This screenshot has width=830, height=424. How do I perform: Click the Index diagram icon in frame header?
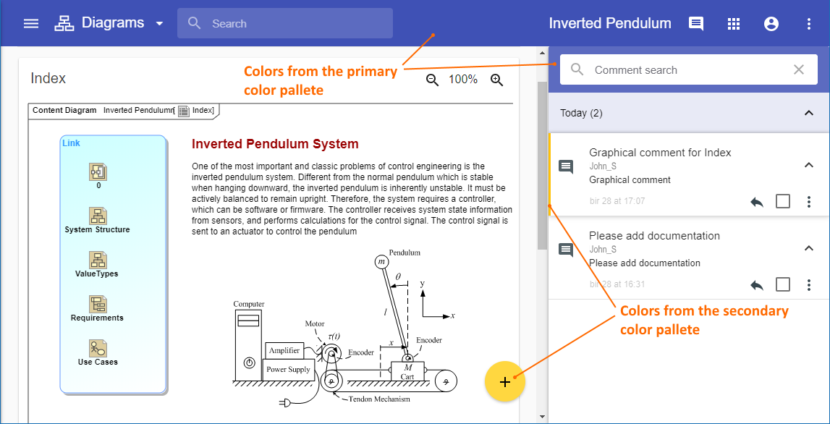(x=184, y=111)
